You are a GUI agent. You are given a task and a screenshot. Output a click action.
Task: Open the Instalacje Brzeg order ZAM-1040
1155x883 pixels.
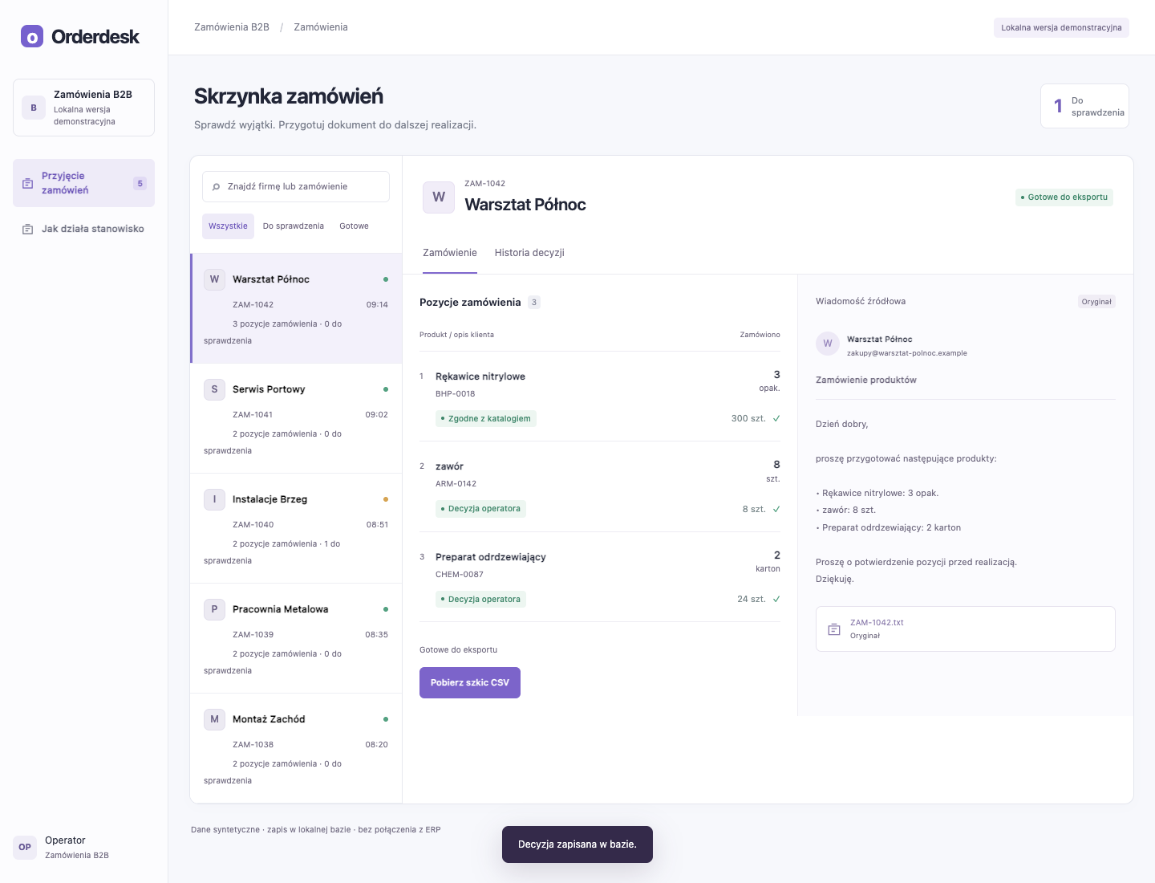[x=296, y=528]
